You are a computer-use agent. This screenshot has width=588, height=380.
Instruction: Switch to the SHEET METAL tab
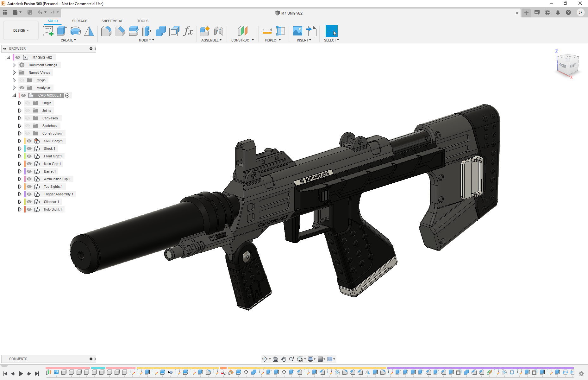[112, 21]
